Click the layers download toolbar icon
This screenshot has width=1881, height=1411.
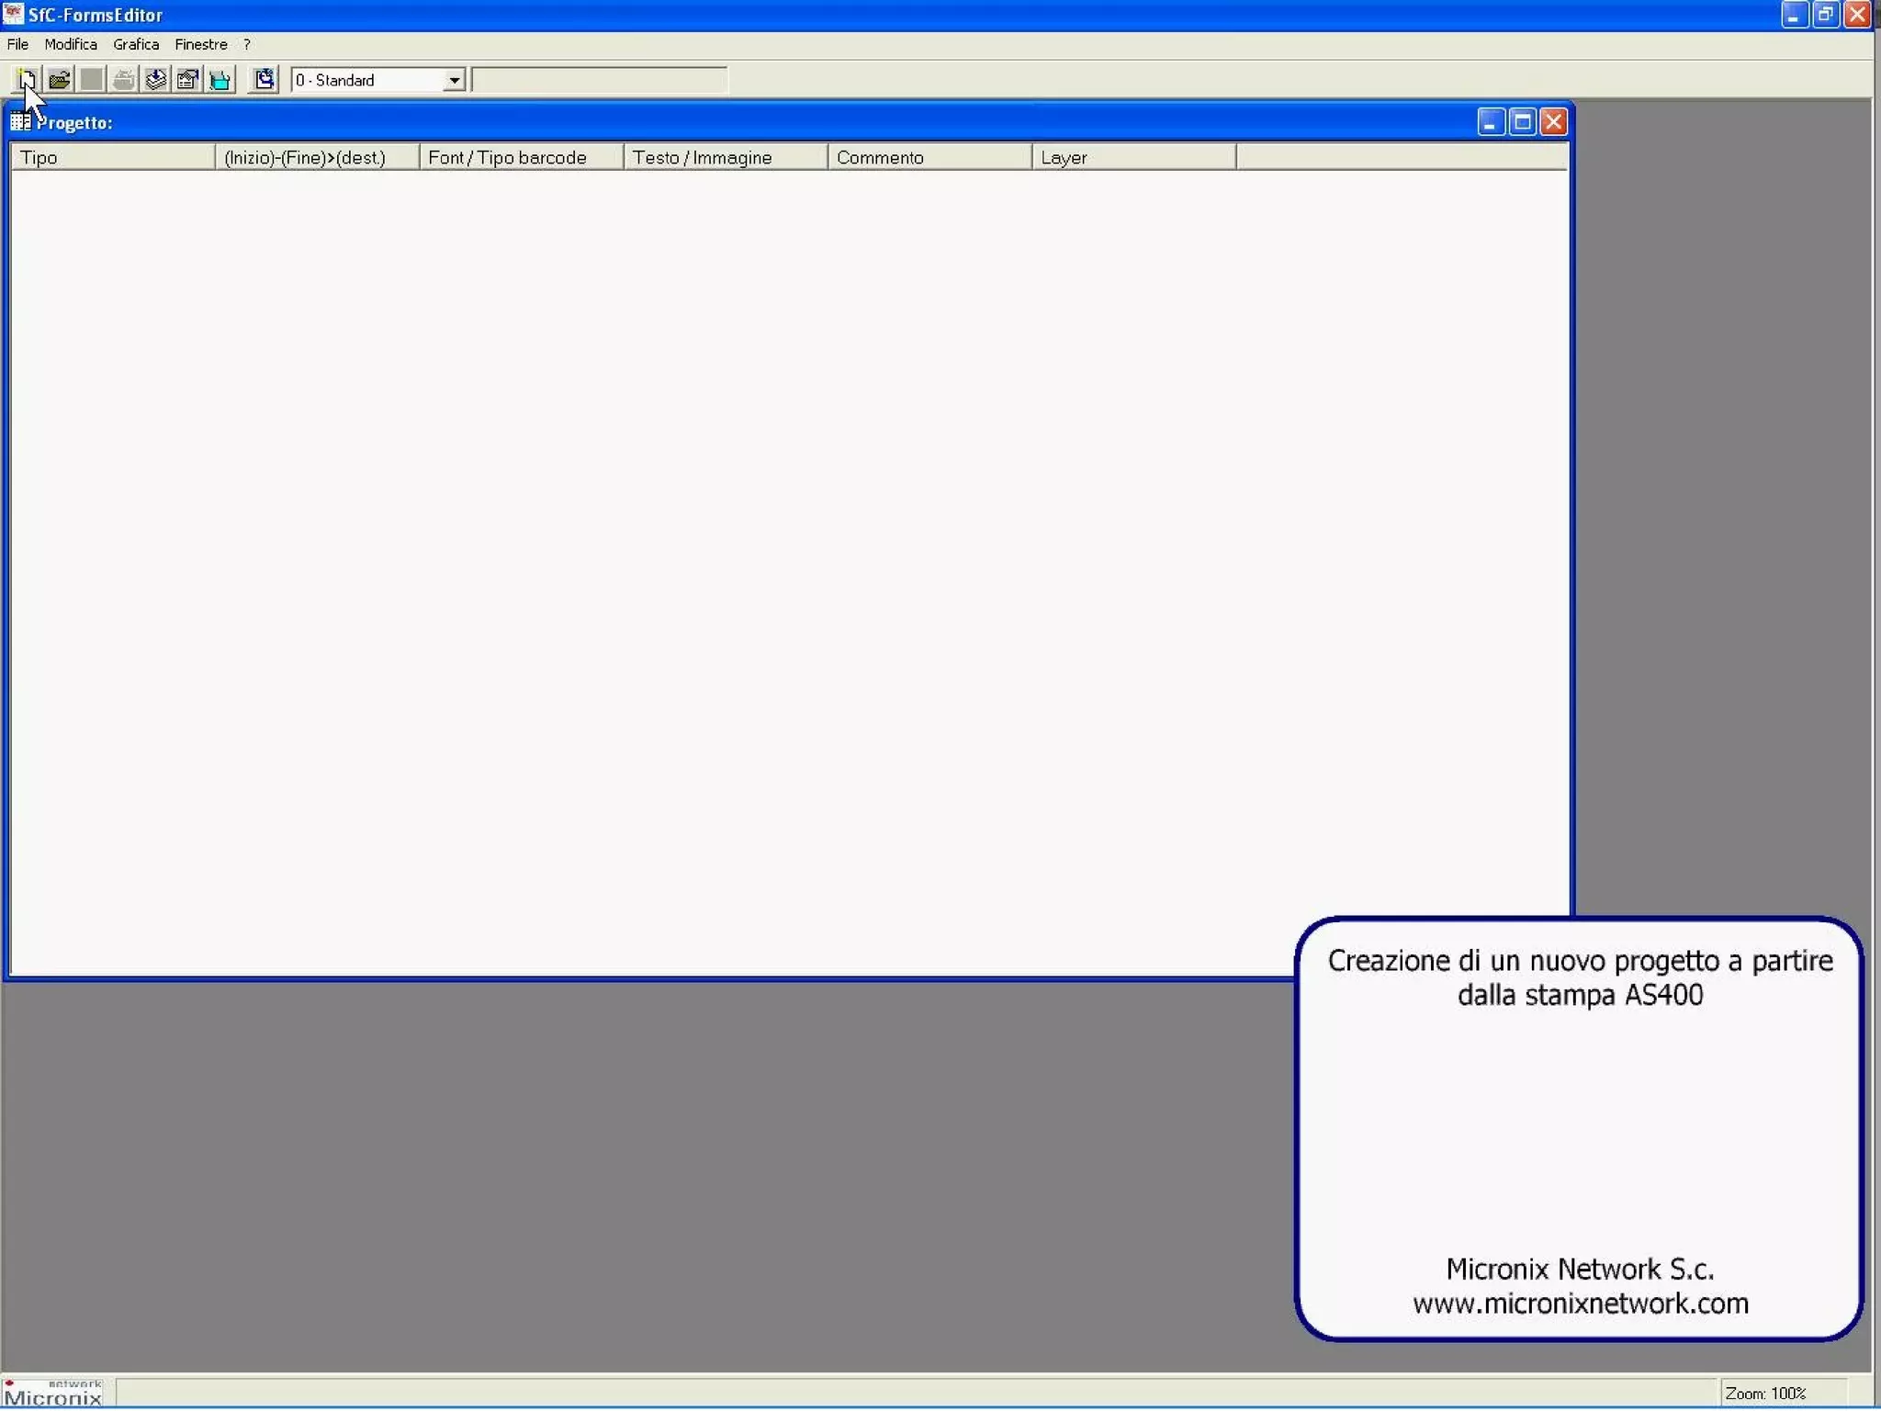[155, 80]
